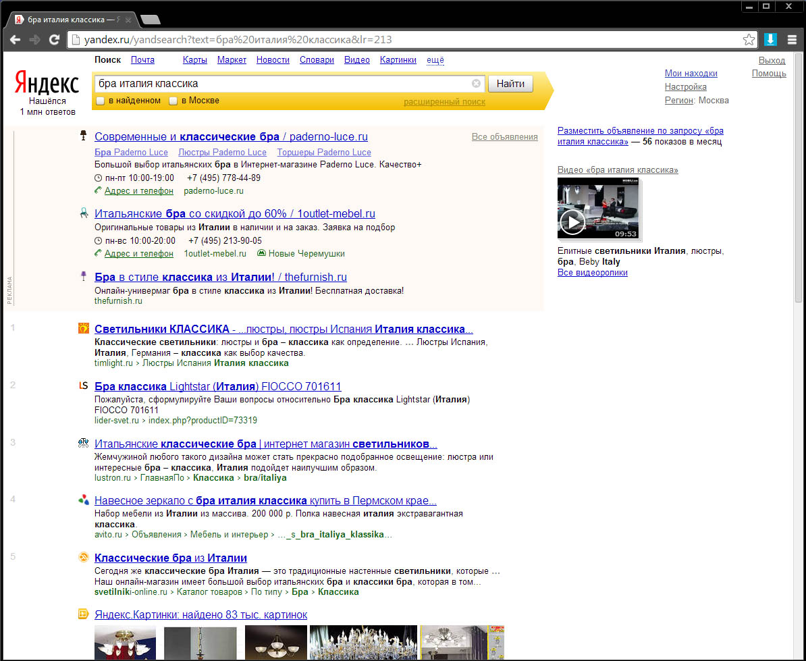Open the Chrome hamburger menu
This screenshot has height=661, width=806.
(792, 40)
